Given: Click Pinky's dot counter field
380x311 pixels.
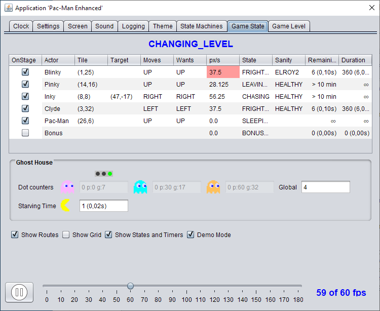Looking at the screenshot, I should point(104,187).
